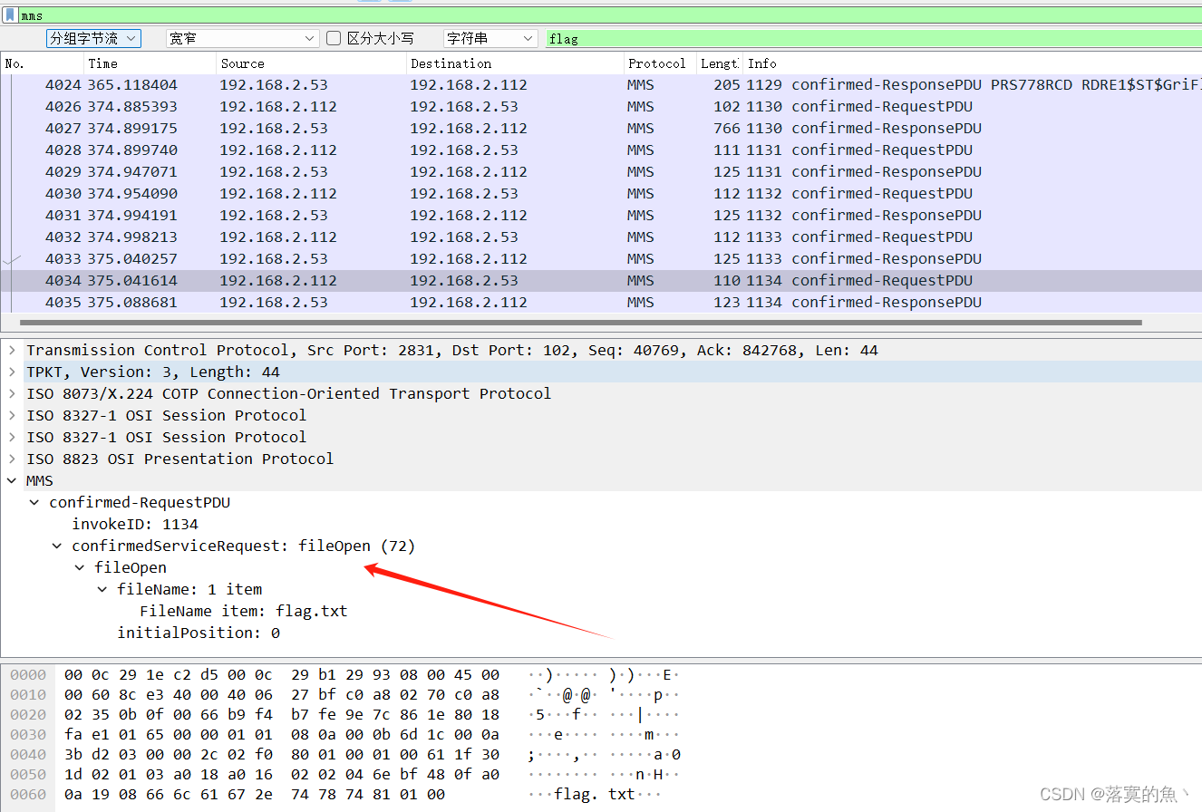Image resolution: width=1202 pixels, height=812 pixels.
Task: Open the 字符串 search type dropdown
Action: click(x=490, y=38)
